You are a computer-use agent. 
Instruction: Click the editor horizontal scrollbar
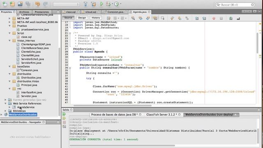[x=112, y=106]
